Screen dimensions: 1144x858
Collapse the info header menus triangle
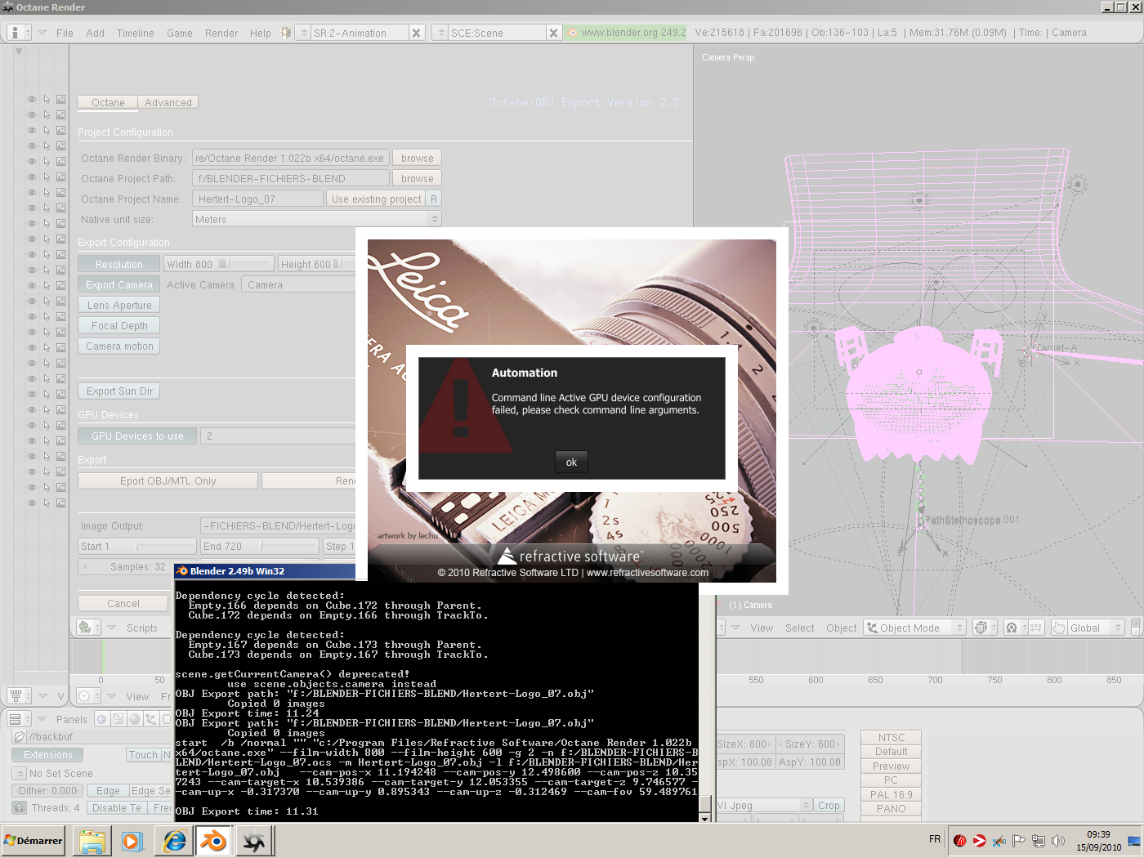pyautogui.click(x=42, y=33)
